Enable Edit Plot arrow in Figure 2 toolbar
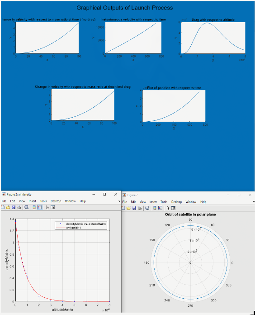This screenshot has height=315, width=255. click(47, 207)
